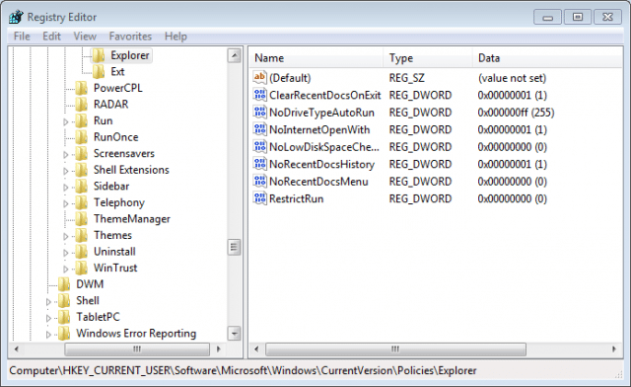
Task: Click the status bar registry path
Action: pyautogui.click(x=243, y=370)
